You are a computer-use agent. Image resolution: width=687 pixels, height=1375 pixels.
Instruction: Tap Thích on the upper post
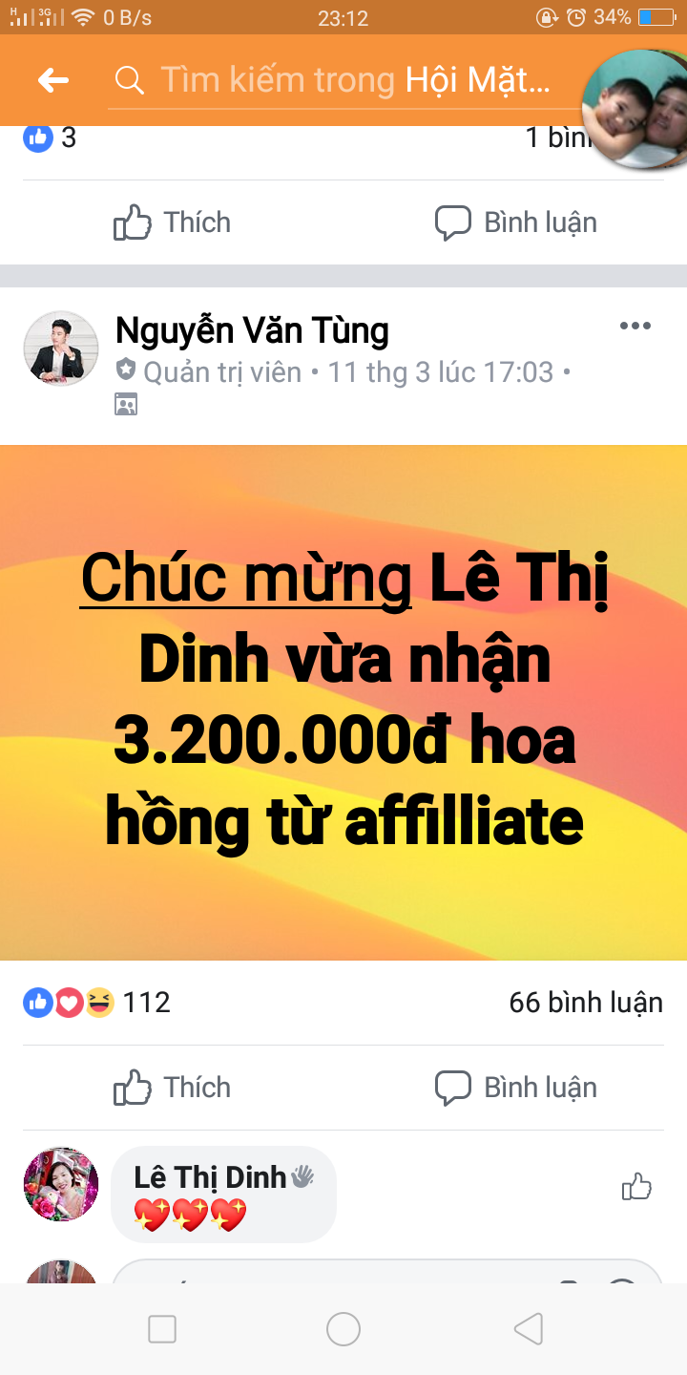(x=173, y=222)
